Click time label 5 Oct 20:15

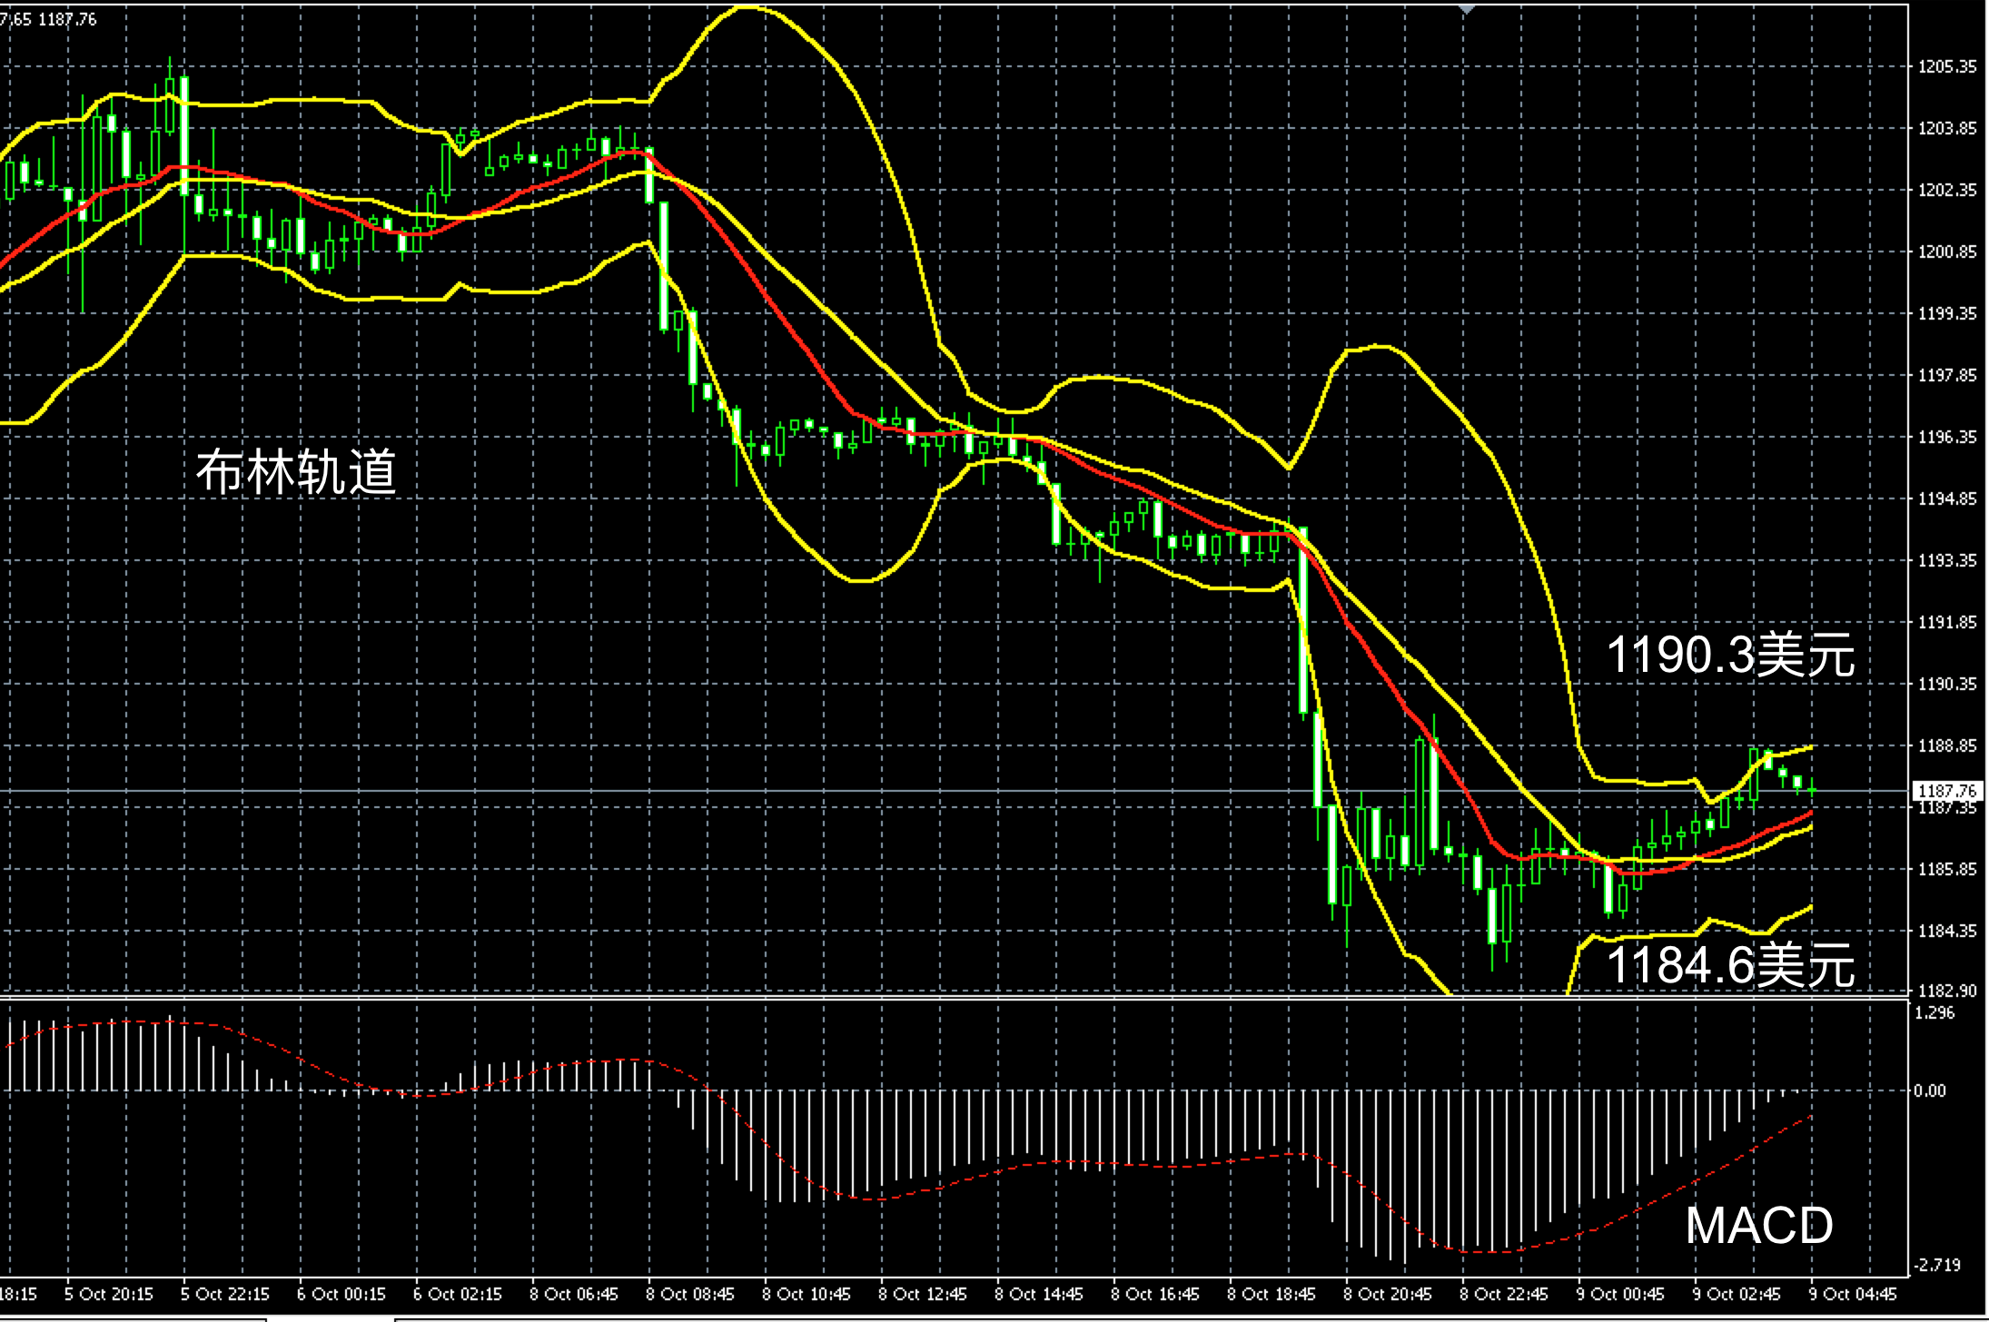109,1294
